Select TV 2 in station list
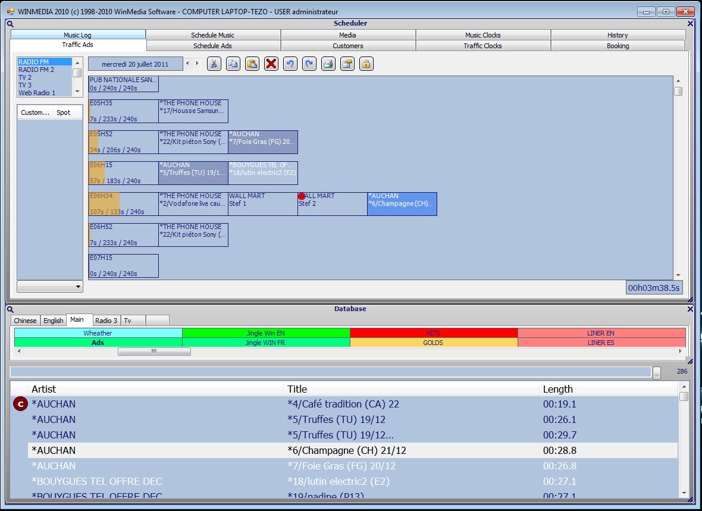Screen dimensions: 702x511 click(25, 77)
